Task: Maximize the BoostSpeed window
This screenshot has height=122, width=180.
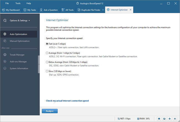Action: pos(168,3)
